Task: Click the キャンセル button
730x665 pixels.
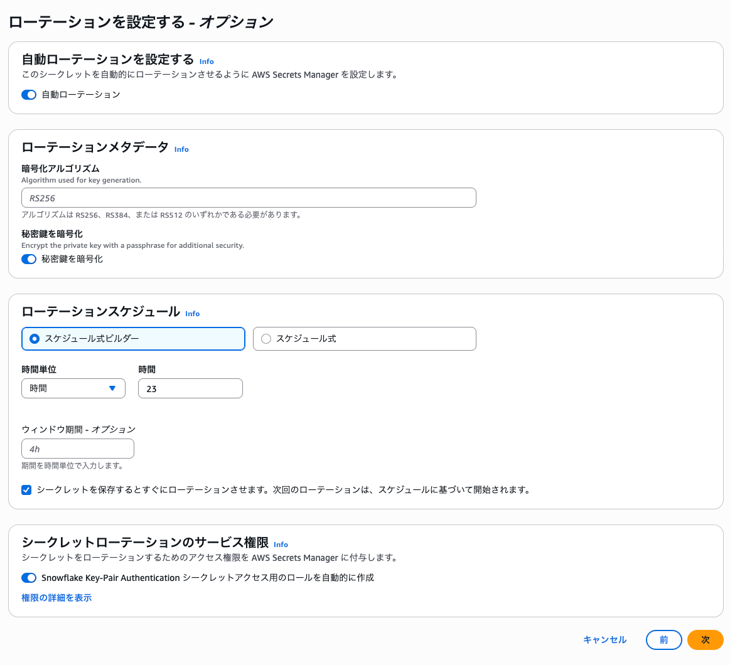Action: click(x=604, y=640)
